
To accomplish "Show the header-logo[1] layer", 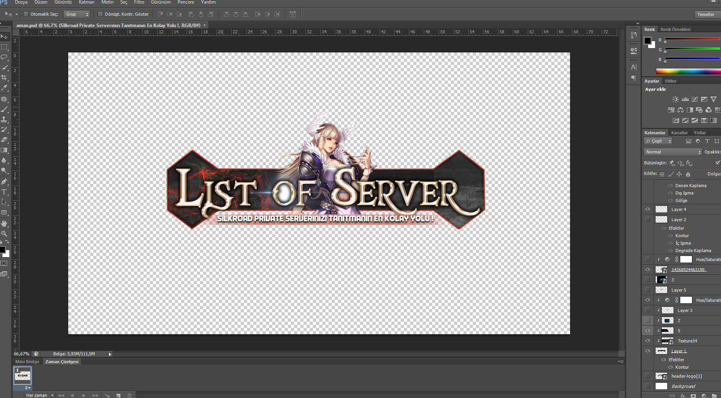I will (x=648, y=376).
